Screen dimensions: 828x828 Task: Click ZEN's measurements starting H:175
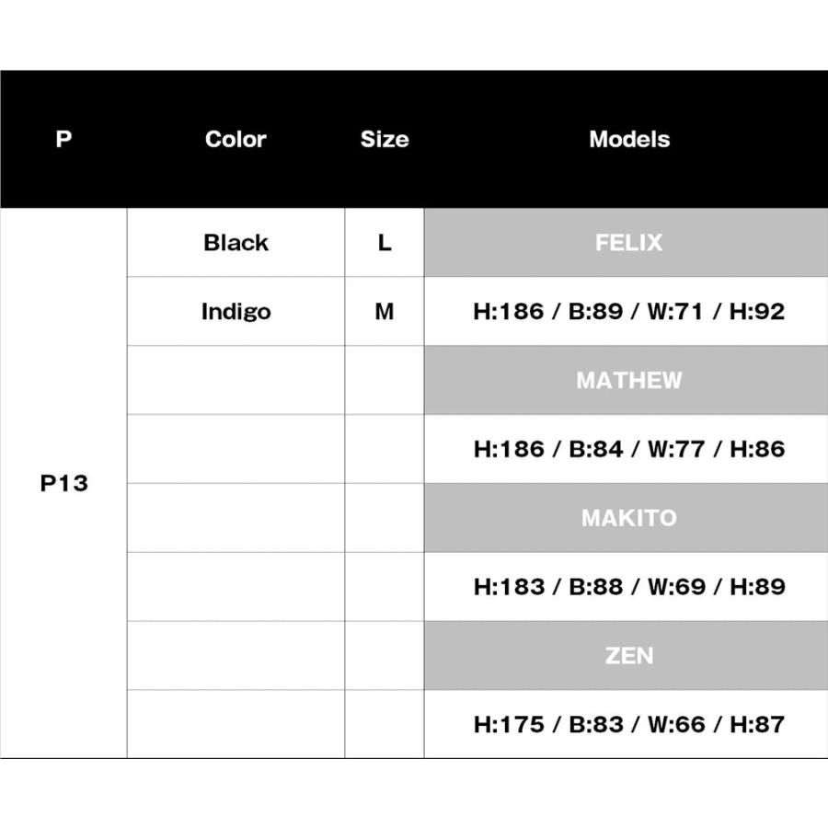coord(629,724)
